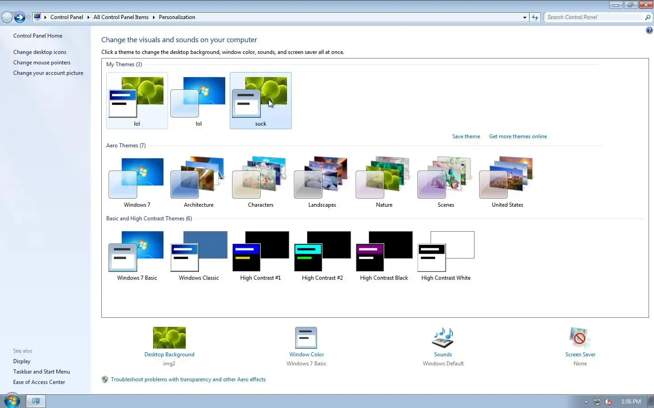Apply the Landscapes theme
Viewport: 654px width, 408px height.
[322, 182]
